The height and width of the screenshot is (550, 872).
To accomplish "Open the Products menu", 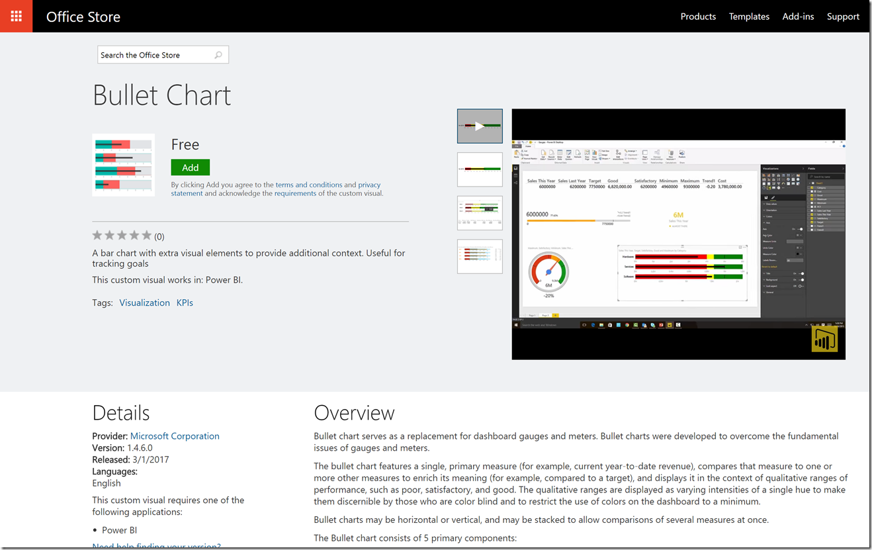I will (x=698, y=17).
